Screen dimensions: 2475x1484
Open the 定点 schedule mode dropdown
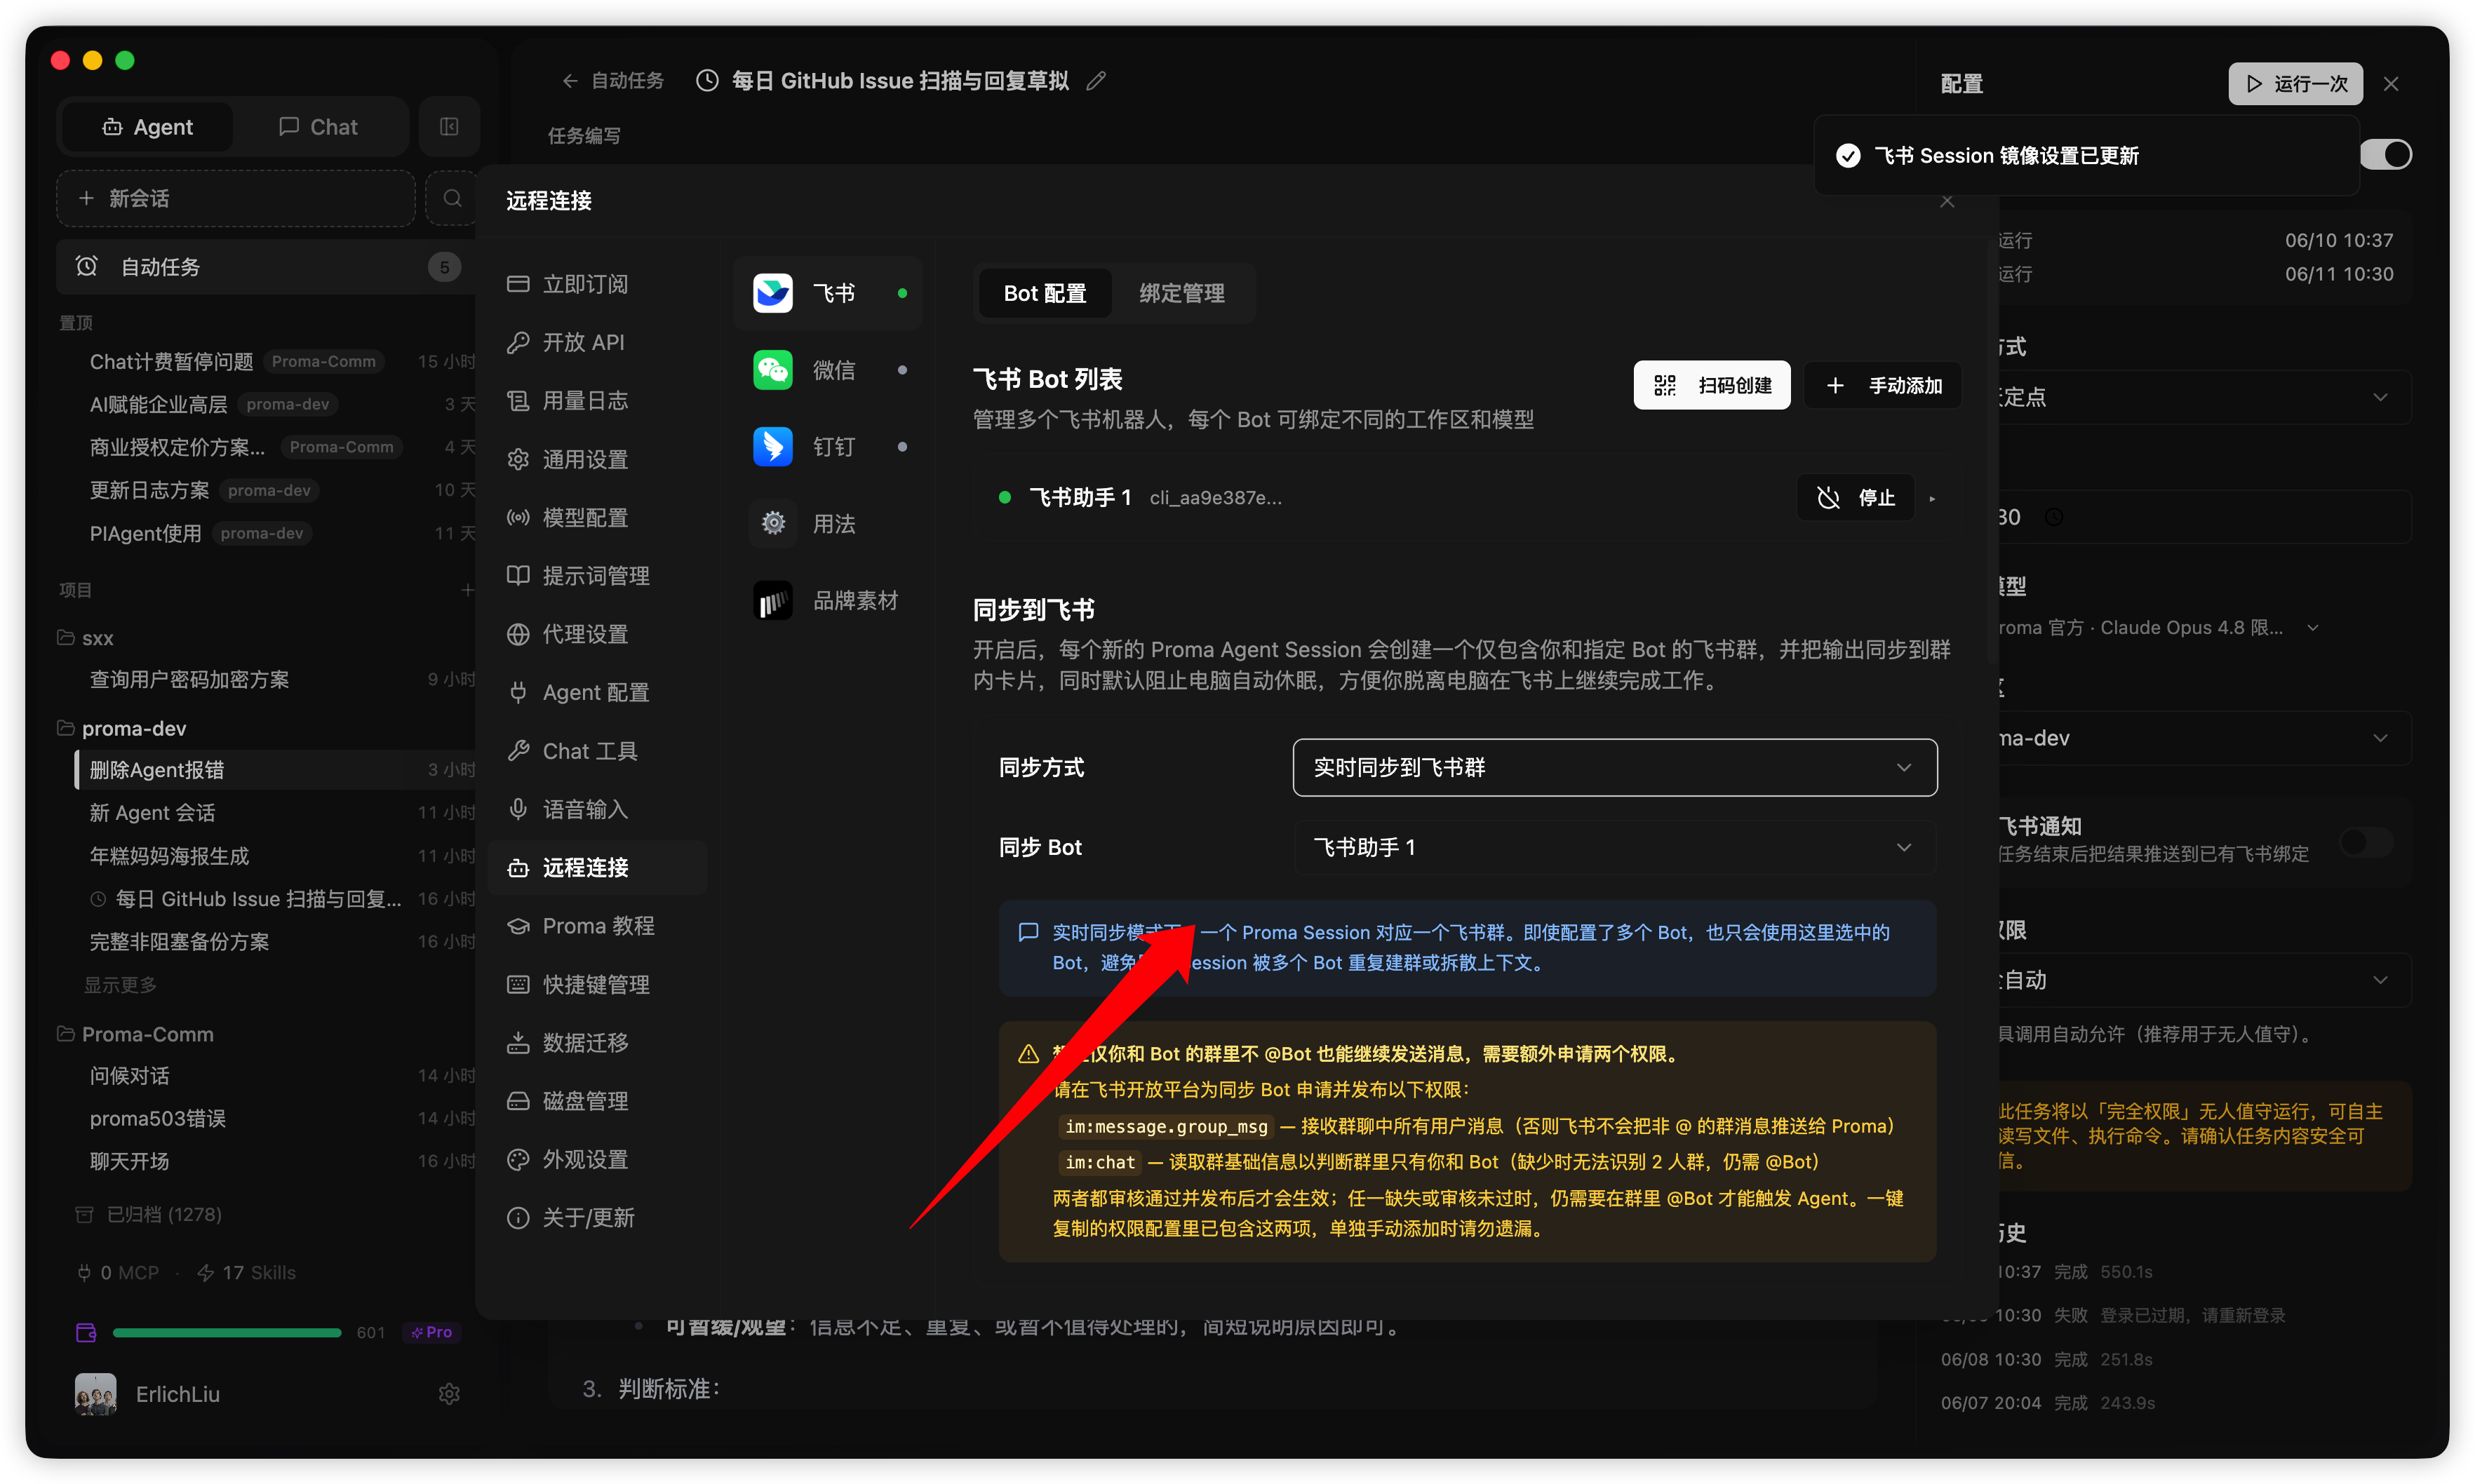point(2200,397)
